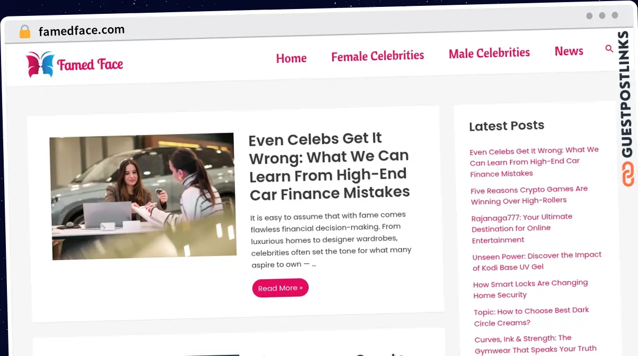Open the News menu item
This screenshot has width=638, height=356.
(x=569, y=51)
